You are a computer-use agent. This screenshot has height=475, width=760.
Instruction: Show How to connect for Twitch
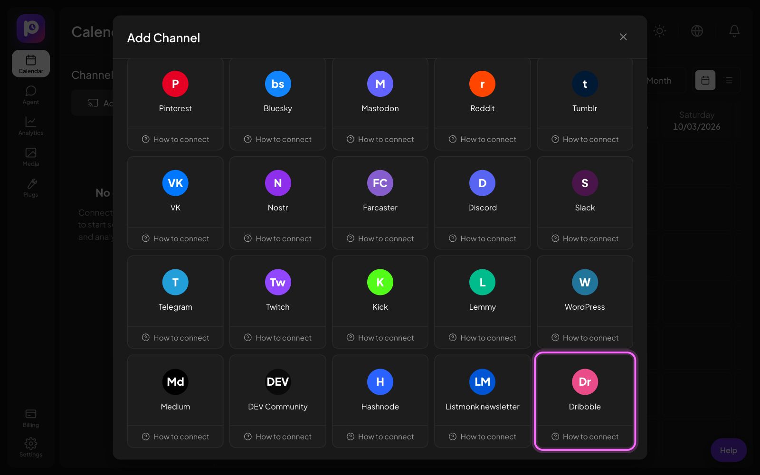[x=278, y=338]
